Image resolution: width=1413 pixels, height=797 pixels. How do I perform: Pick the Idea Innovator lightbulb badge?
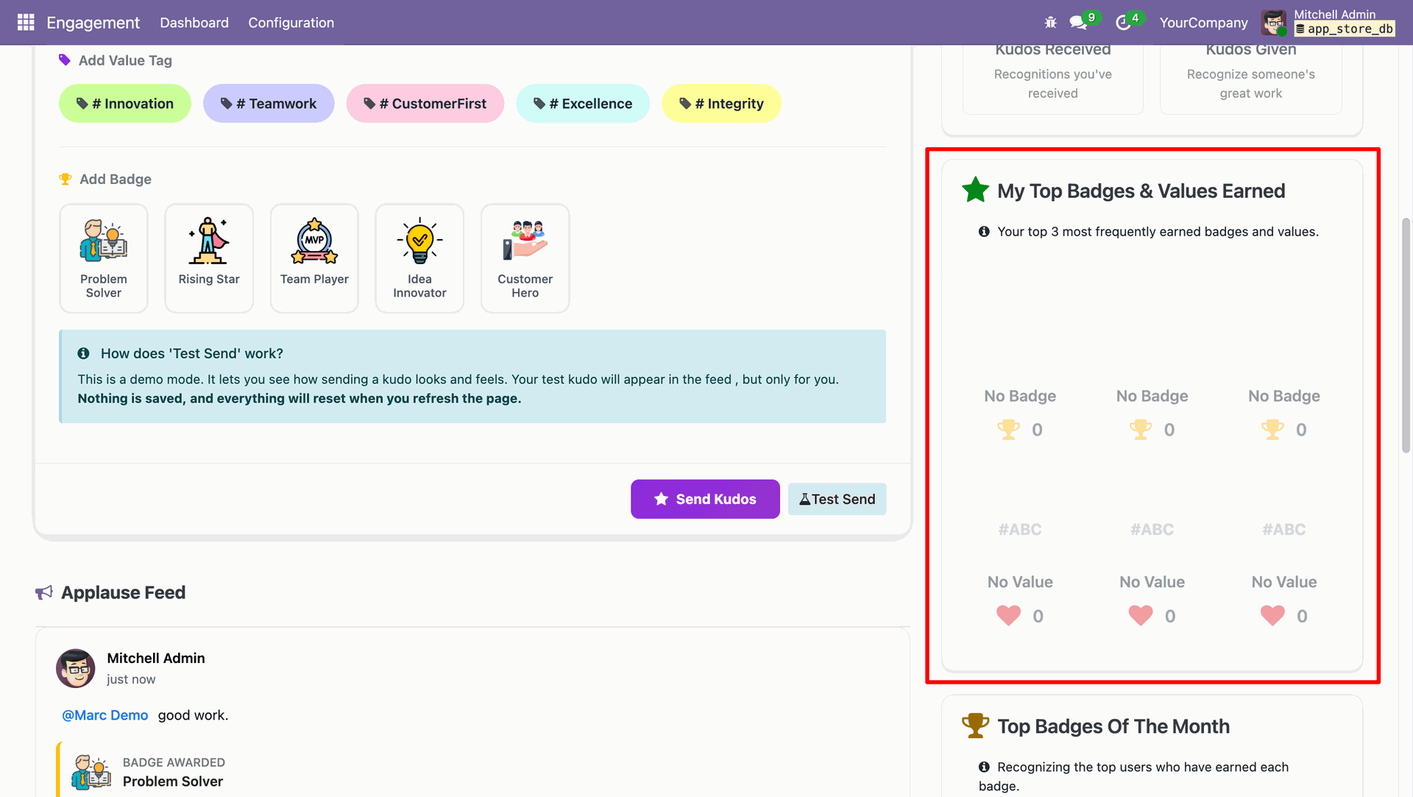419,258
